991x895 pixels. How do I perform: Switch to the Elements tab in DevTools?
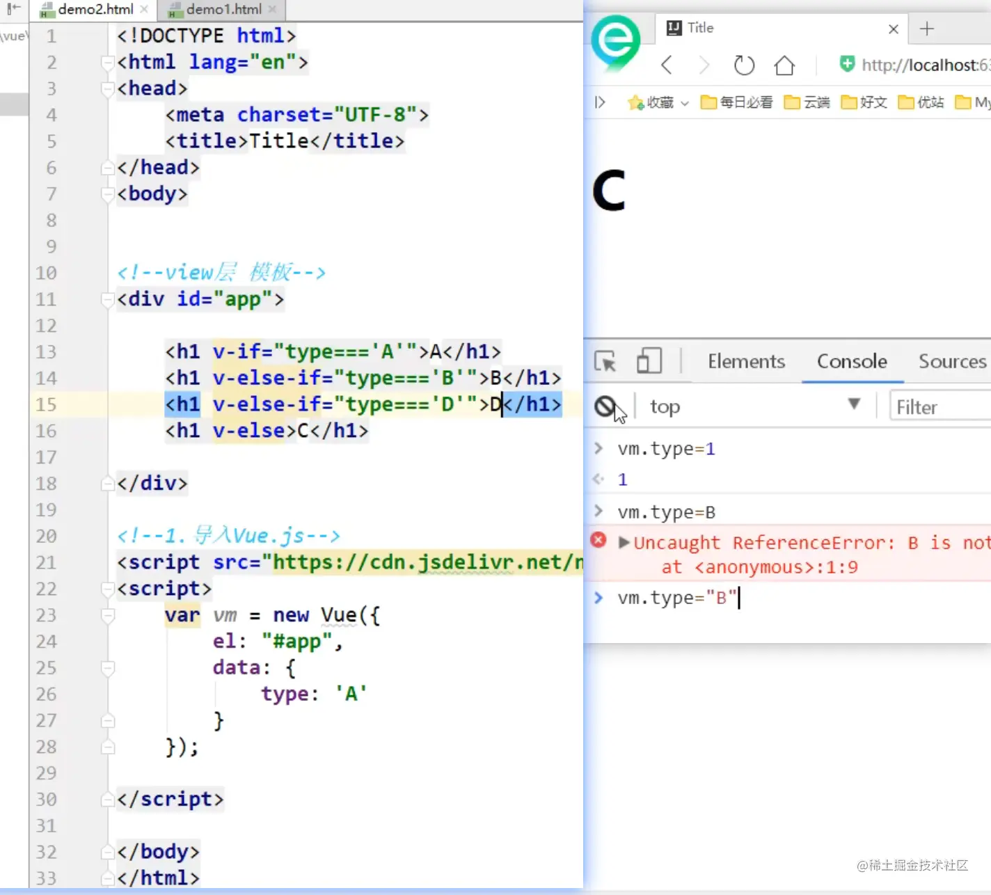pos(746,361)
